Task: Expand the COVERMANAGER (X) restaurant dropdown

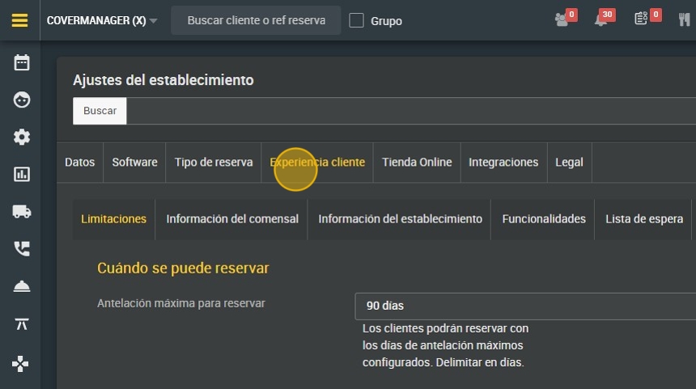Action: tap(102, 20)
